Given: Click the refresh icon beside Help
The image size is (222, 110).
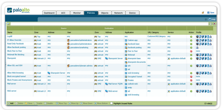Looking at the screenshot, I should (206, 19).
